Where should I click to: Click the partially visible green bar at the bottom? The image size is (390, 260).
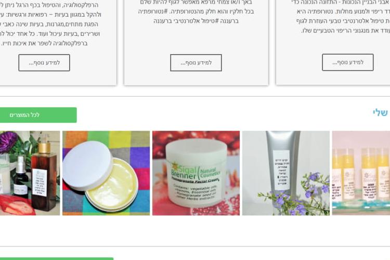[x=57, y=259]
